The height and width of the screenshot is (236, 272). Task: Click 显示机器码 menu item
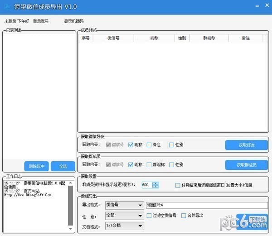tap(74, 21)
